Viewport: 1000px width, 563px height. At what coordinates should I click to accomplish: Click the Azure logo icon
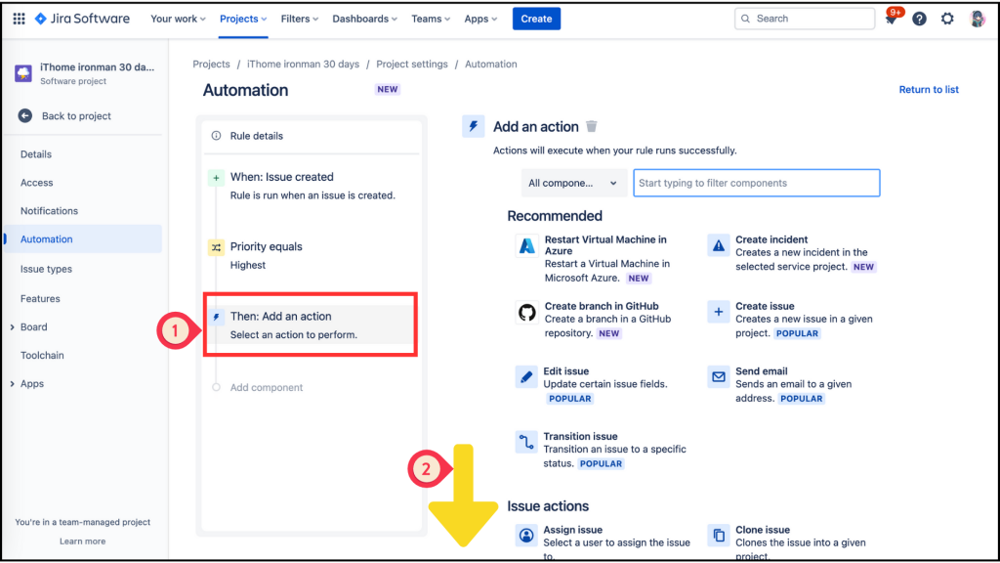[526, 245]
